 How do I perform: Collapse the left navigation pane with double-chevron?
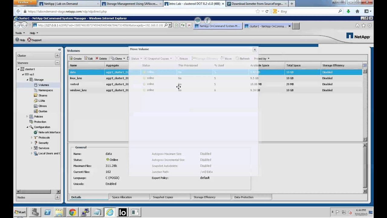[x=60, y=50]
